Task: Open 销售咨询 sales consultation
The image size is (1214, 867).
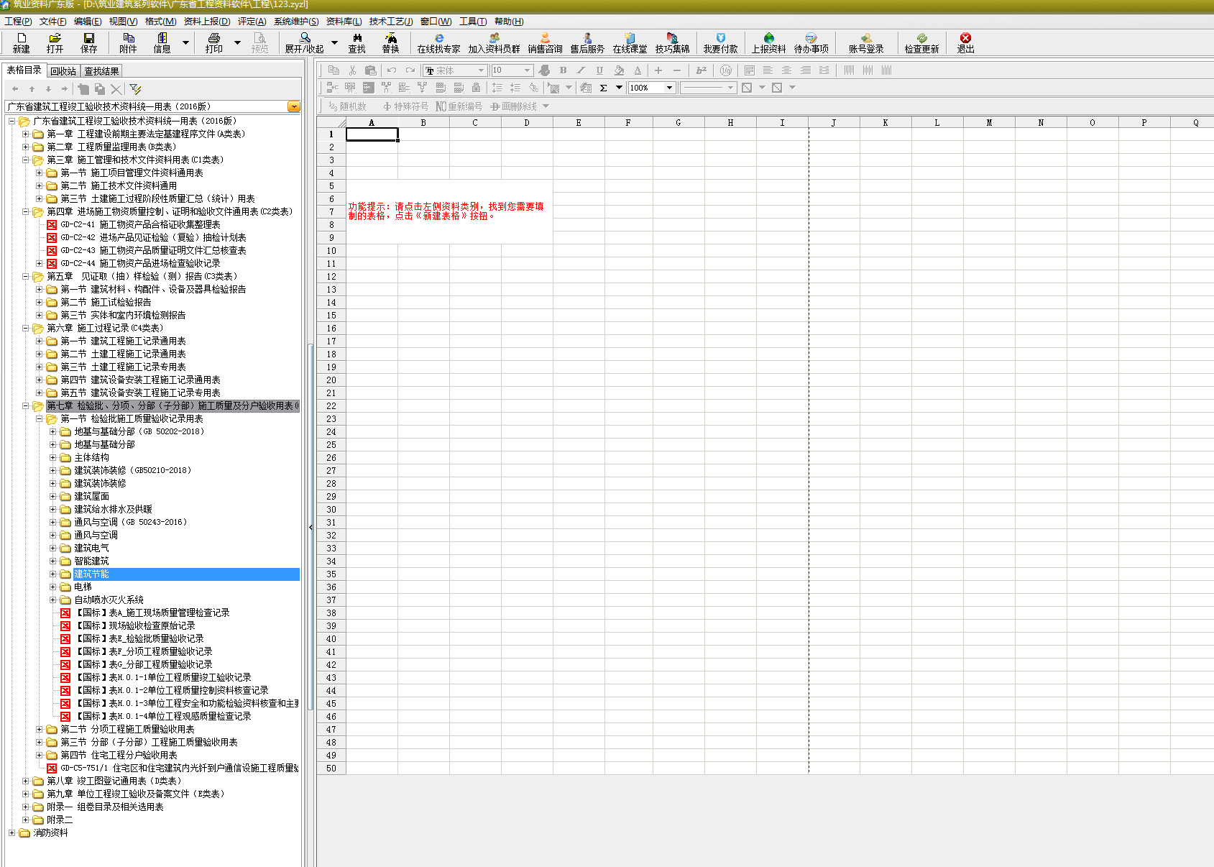Action: [x=545, y=43]
